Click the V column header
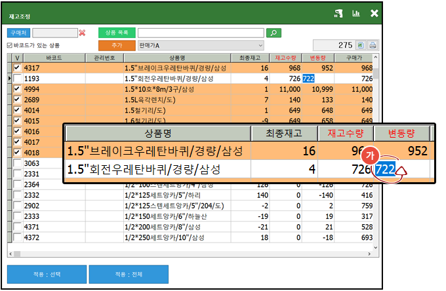The height and width of the screenshot is (291, 446). pyautogui.click(x=17, y=58)
